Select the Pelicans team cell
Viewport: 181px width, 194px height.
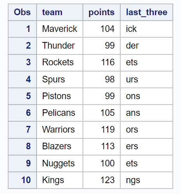tap(60, 113)
